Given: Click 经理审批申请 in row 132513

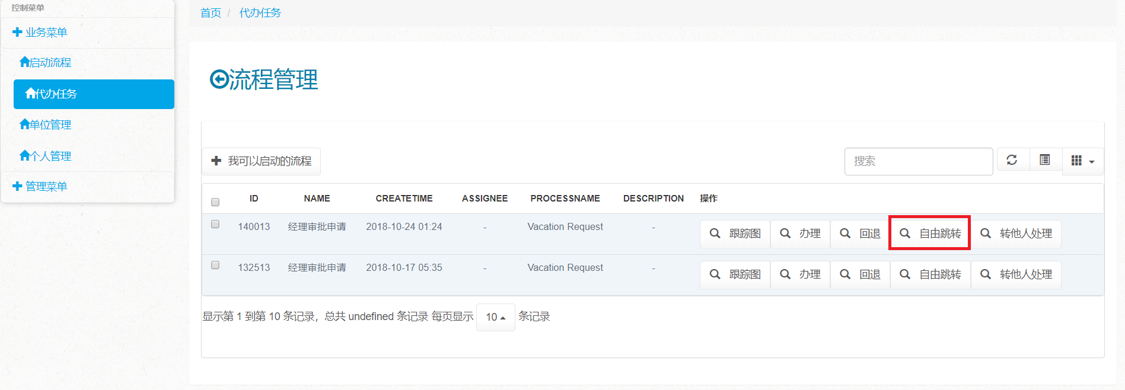Looking at the screenshot, I should [317, 267].
